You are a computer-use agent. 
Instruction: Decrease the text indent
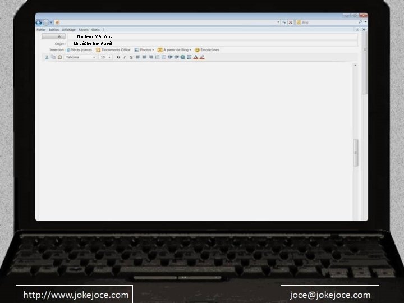170,57
